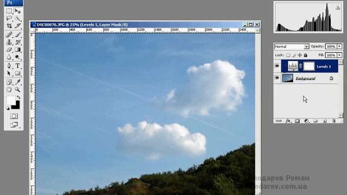Open the layer style fx menu

[288, 121]
